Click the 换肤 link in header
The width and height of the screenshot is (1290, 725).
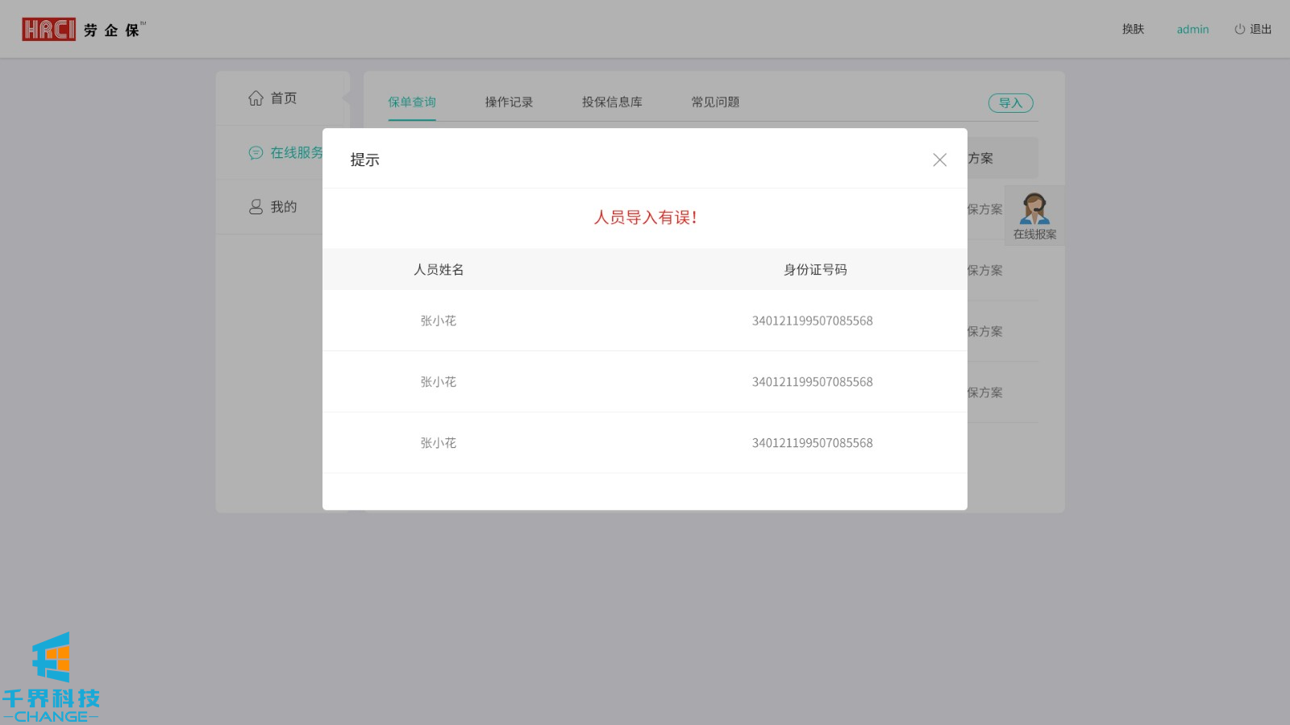pyautogui.click(x=1133, y=29)
